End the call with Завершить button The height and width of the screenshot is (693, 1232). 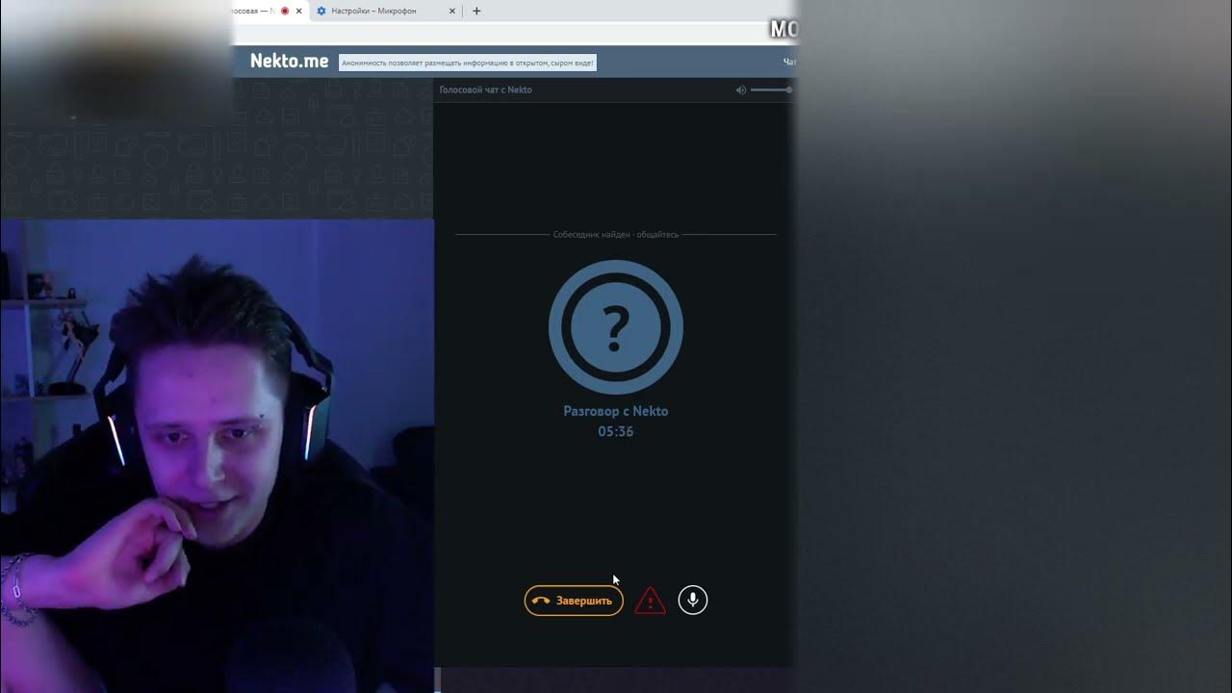pyautogui.click(x=574, y=601)
